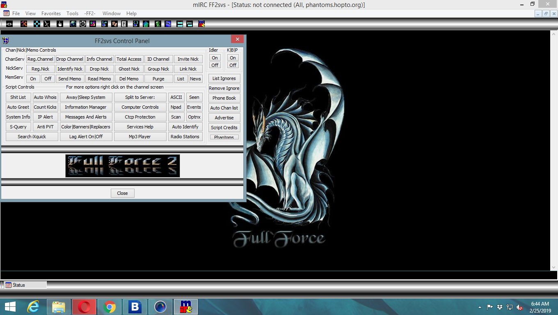
Task: Click the first cyan window-tile toolbar icon
Action: tap(180, 24)
